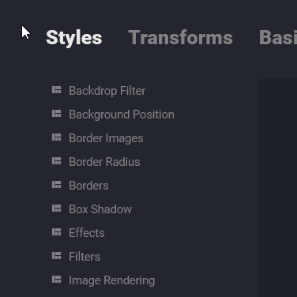Switch to the Styles tab
Image resolution: width=297 pixels, height=297 pixels.
[74, 38]
